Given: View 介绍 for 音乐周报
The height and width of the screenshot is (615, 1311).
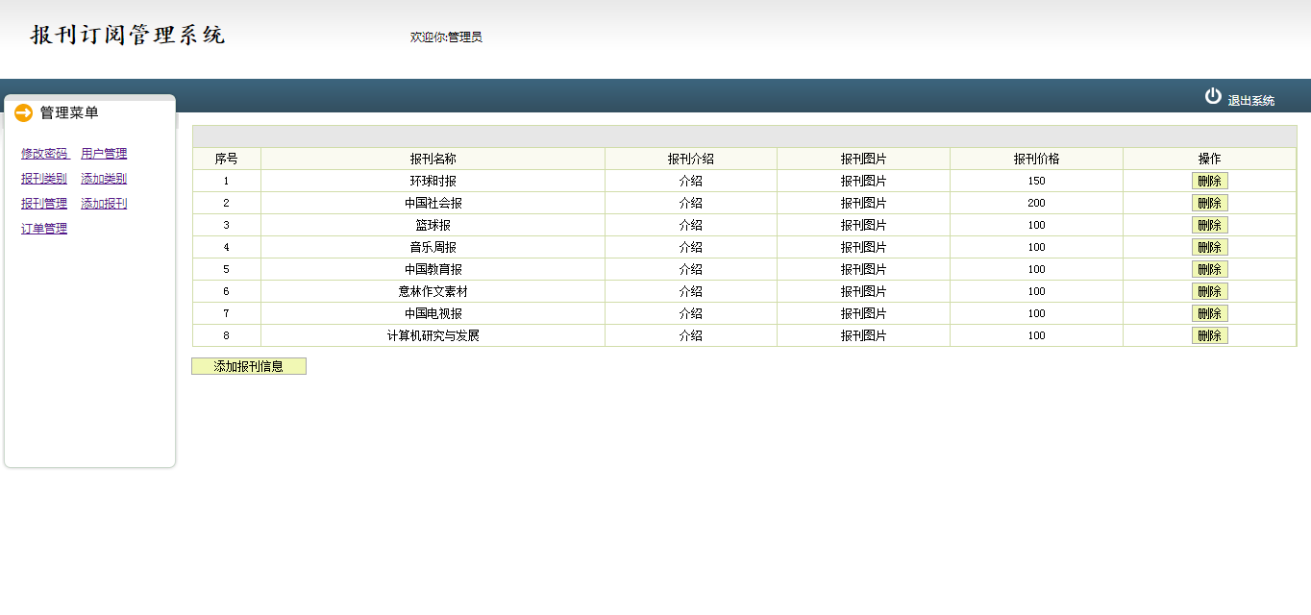Looking at the screenshot, I should (691, 247).
